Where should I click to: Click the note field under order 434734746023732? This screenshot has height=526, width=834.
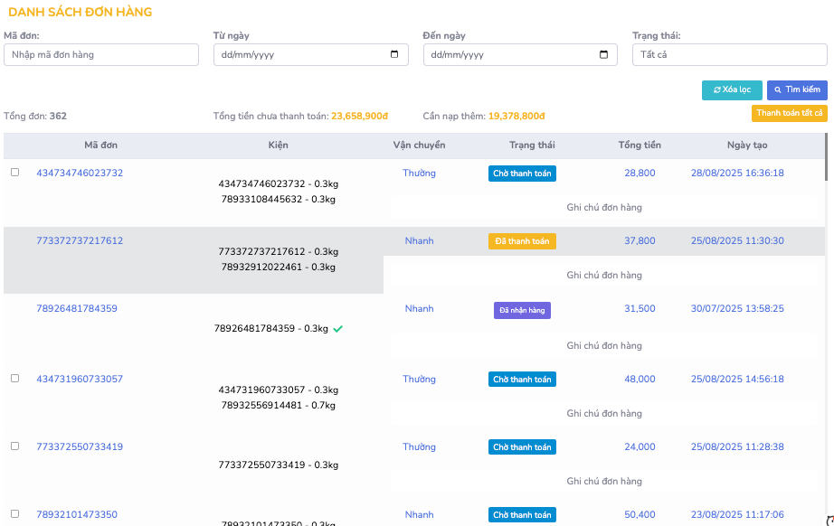[604, 208]
